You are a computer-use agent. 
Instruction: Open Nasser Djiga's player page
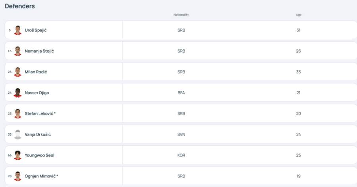[x=37, y=93]
